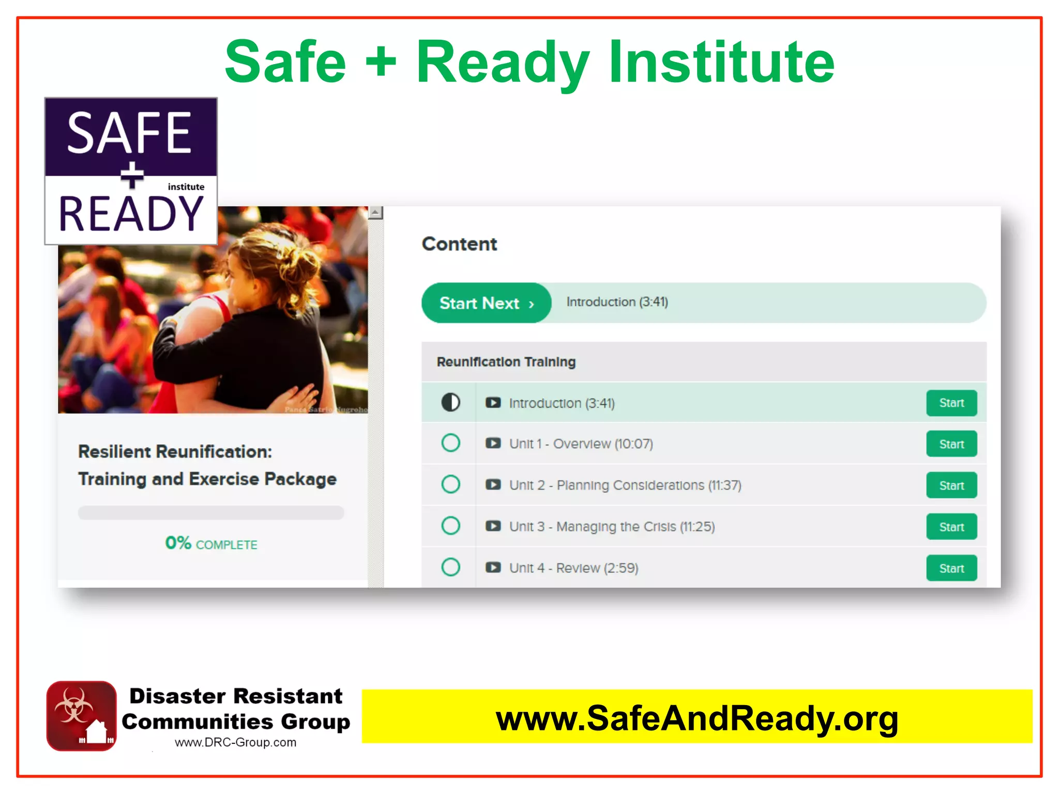Screen dimensions: 1059x794
Task: Click the Resilient Reunification course title
Action: (x=207, y=465)
